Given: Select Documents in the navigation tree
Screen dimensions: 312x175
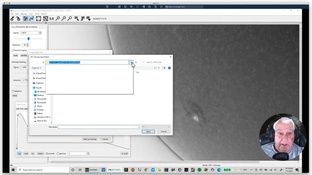Looking at the screenshot, I should [40, 99].
